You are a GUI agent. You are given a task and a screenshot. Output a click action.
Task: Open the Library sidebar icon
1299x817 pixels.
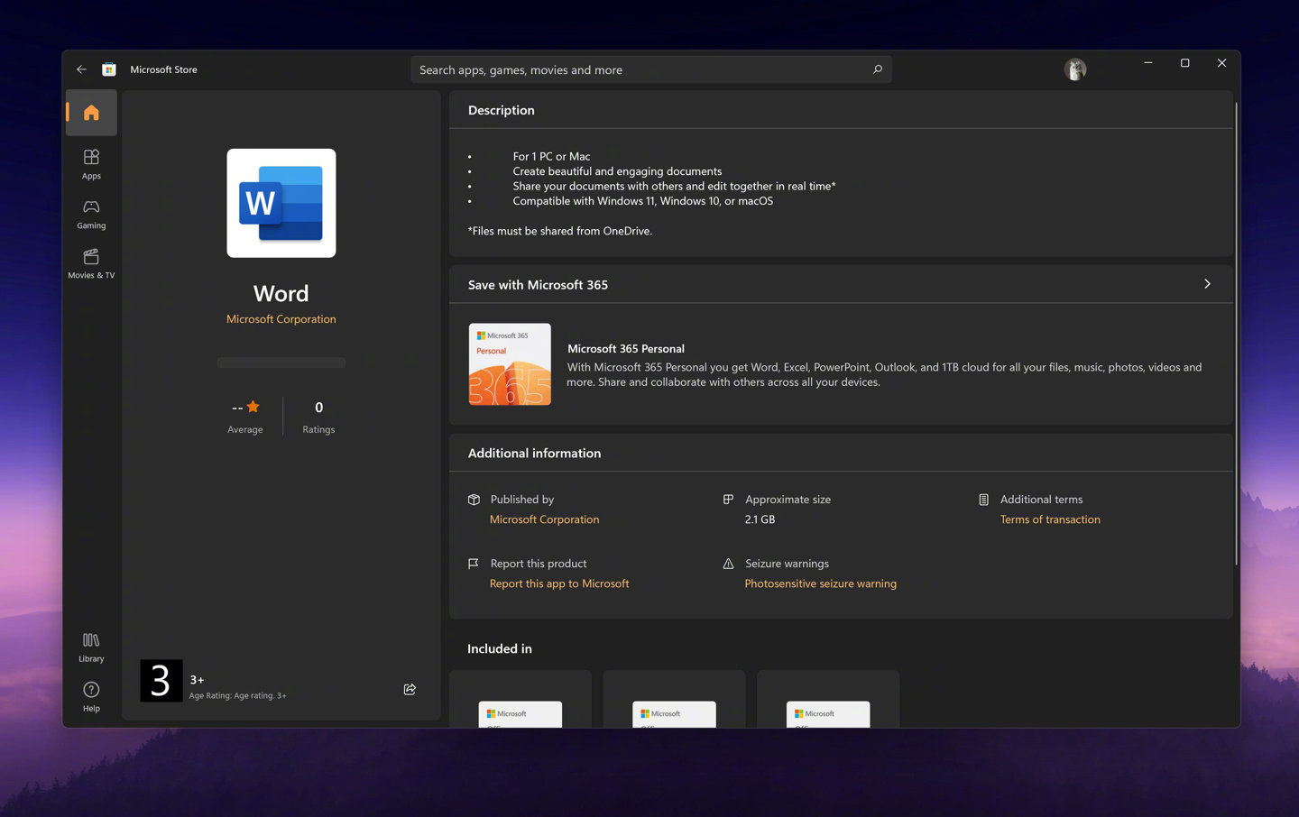(x=91, y=647)
